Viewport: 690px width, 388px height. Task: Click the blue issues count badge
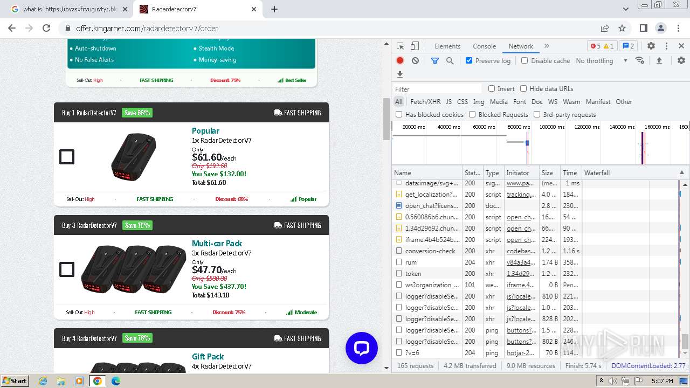point(627,46)
